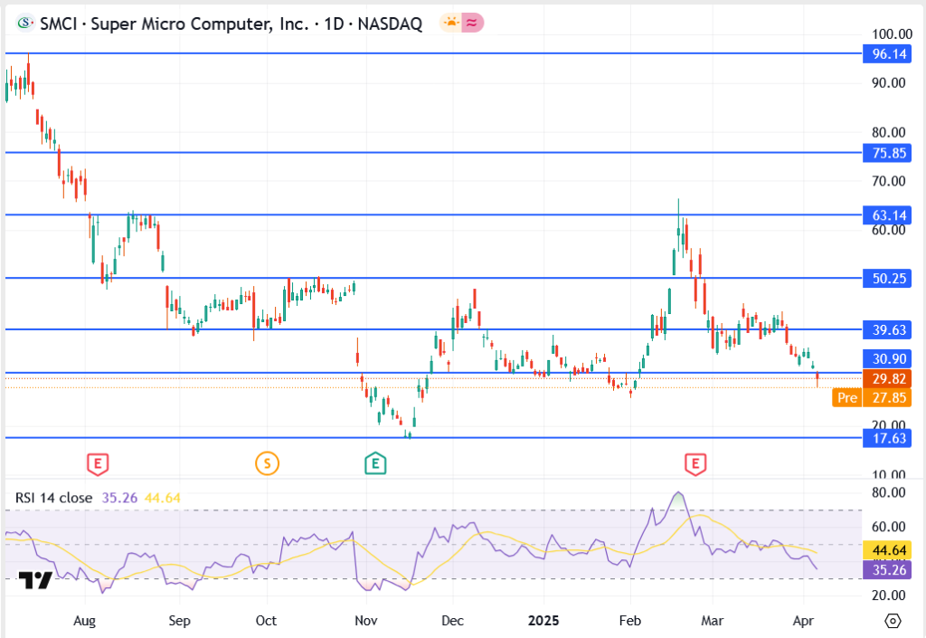Click the SMCI Super Micro Computer title
The image size is (926, 638).
(x=231, y=24)
